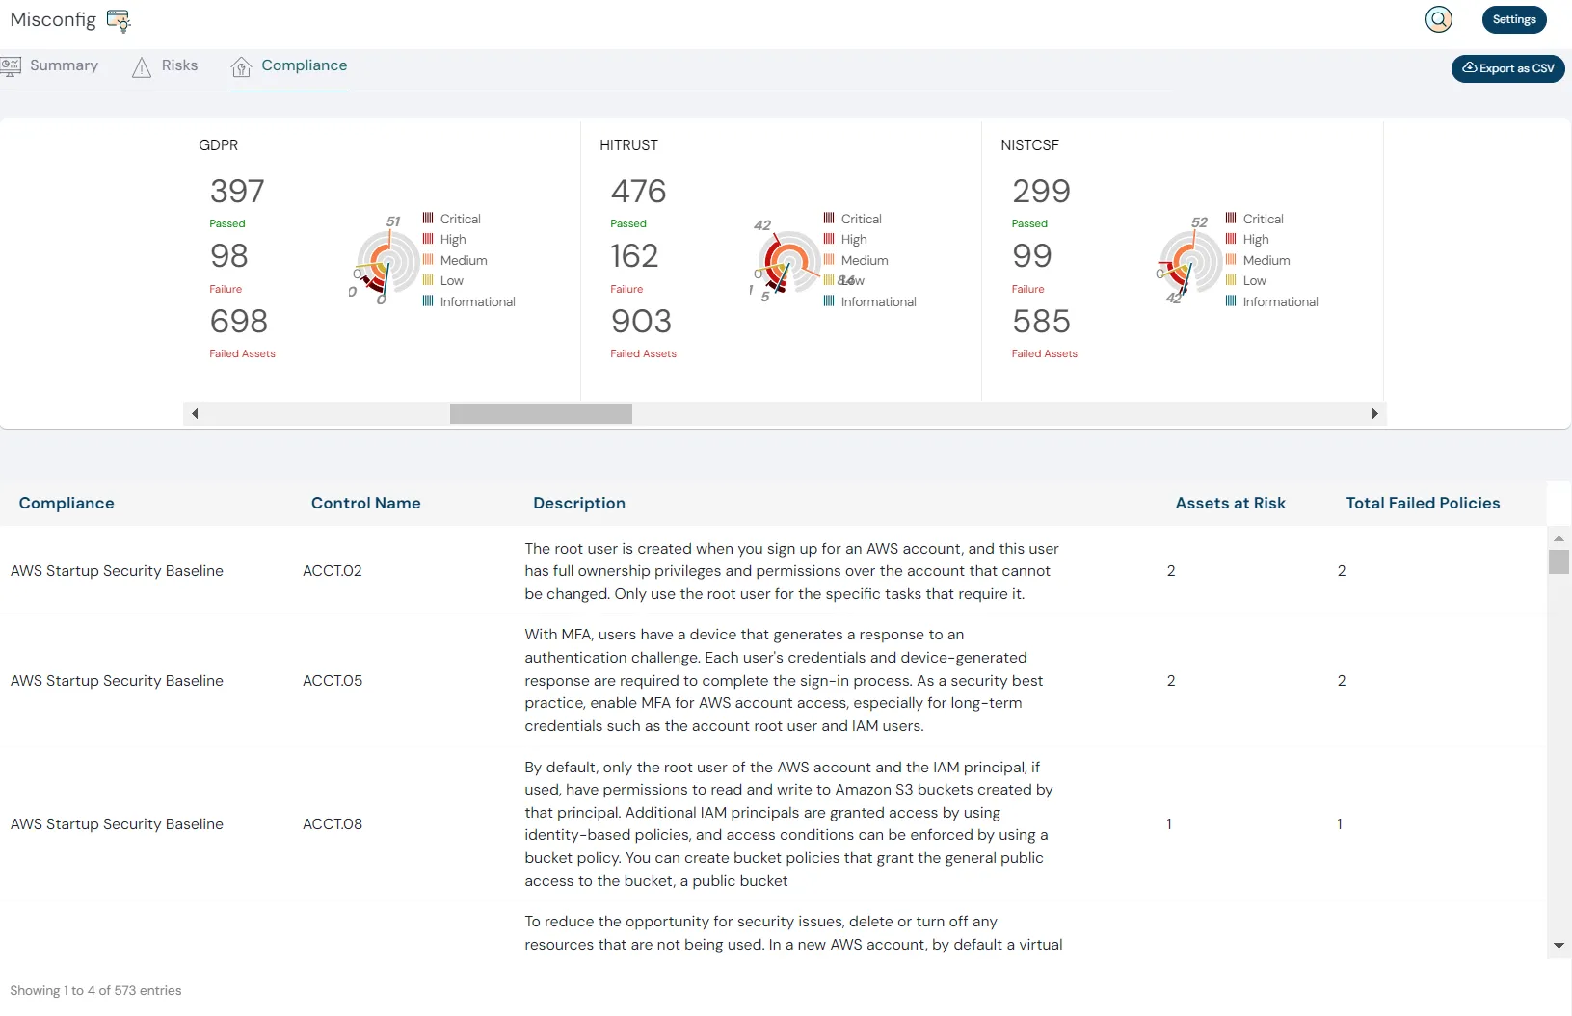
Task: Open HITRUST Failed Assets link
Action: pos(643,353)
